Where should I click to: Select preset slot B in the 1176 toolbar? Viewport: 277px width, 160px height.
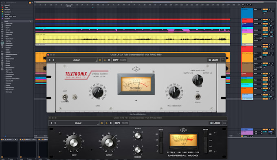point(111,123)
